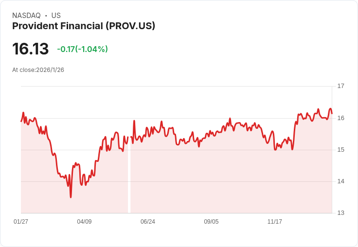Select the 04/09 date on the x-axis
Screen dimensions: 358x247
pos(84,222)
